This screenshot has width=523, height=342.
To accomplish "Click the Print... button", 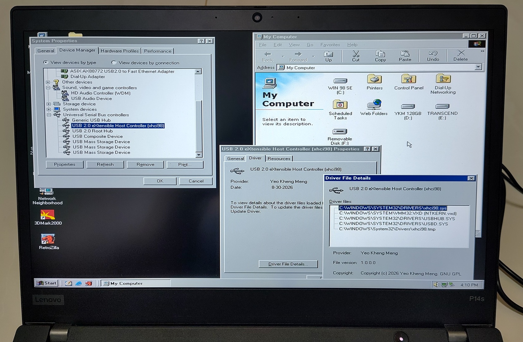I will tap(185, 165).
